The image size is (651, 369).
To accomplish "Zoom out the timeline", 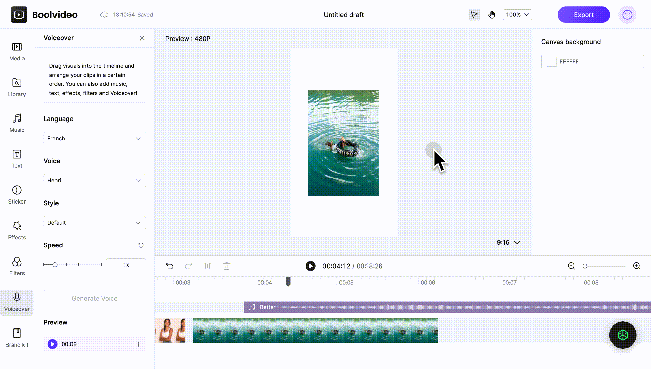I will (571, 266).
